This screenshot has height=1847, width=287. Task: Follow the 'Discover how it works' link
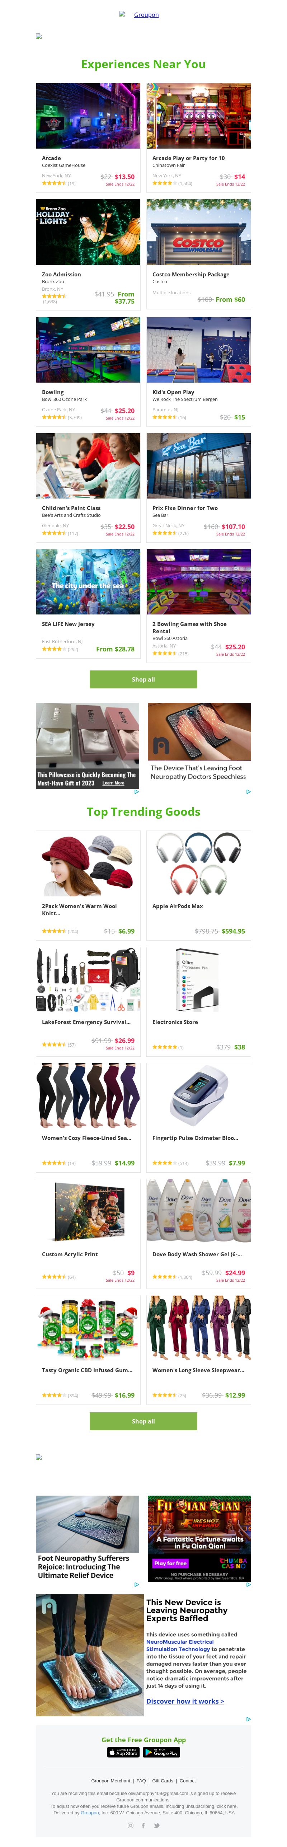pos(185,1701)
